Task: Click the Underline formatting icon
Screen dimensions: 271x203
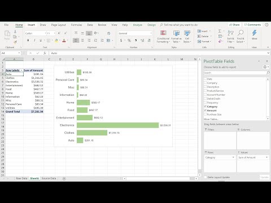Action: click(x=41, y=41)
